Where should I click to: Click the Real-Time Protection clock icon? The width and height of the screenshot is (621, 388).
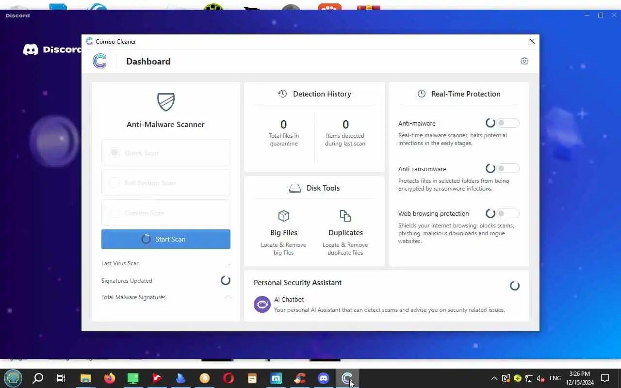(x=422, y=94)
